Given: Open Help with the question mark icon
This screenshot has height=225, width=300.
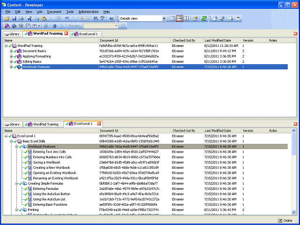Looking at the screenshot, I should (112, 19).
